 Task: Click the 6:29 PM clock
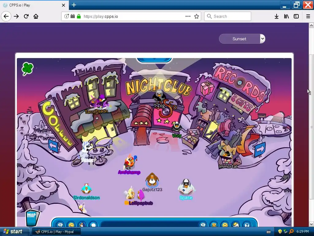(x=303, y=231)
